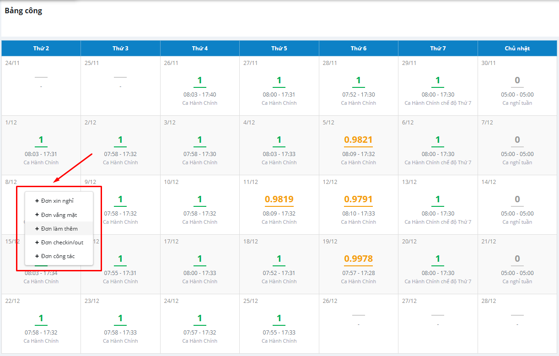Click the plus icon next to Đơn vắng mặt
Viewport: 559px width, 356px height.
tap(37, 215)
